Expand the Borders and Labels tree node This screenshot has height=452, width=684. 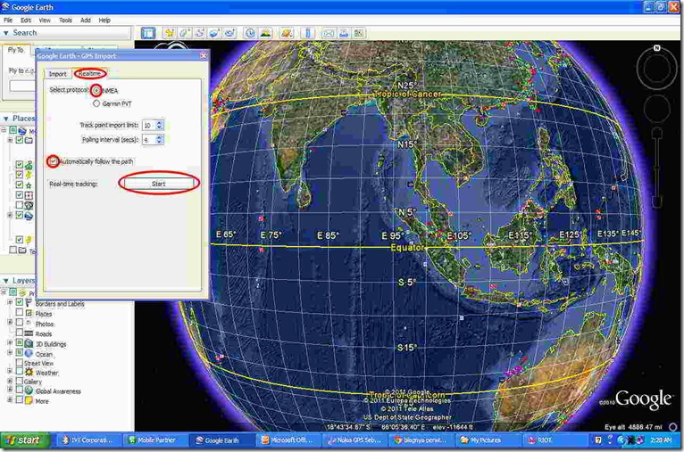click(x=10, y=302)
